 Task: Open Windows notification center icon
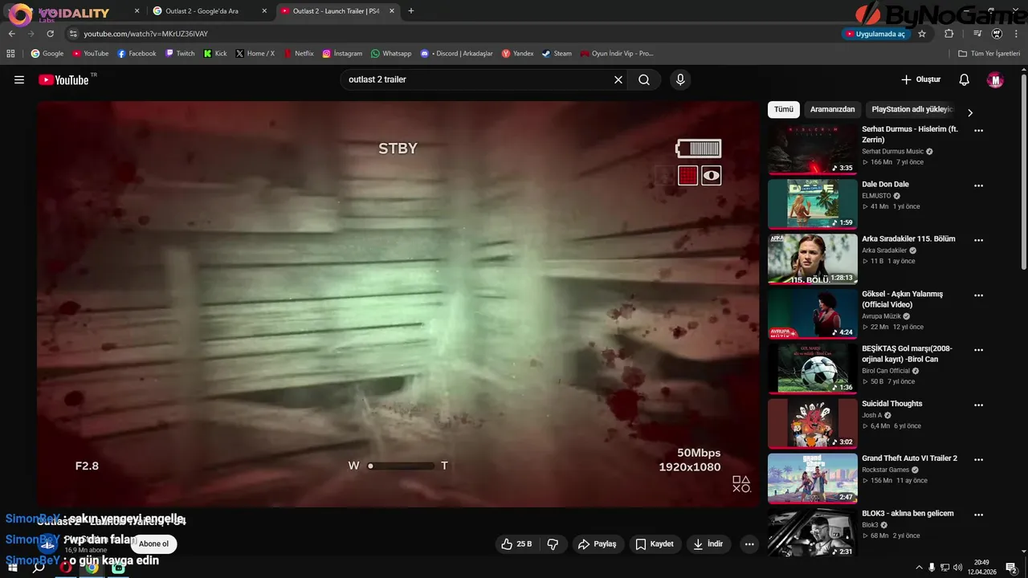click(x=1011, y=568)
